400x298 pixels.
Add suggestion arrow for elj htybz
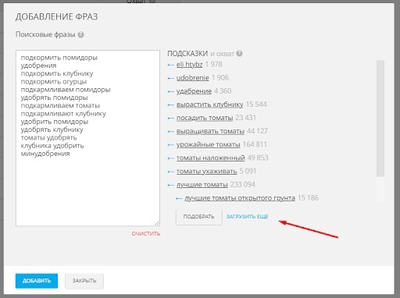[x=171, y=65]
